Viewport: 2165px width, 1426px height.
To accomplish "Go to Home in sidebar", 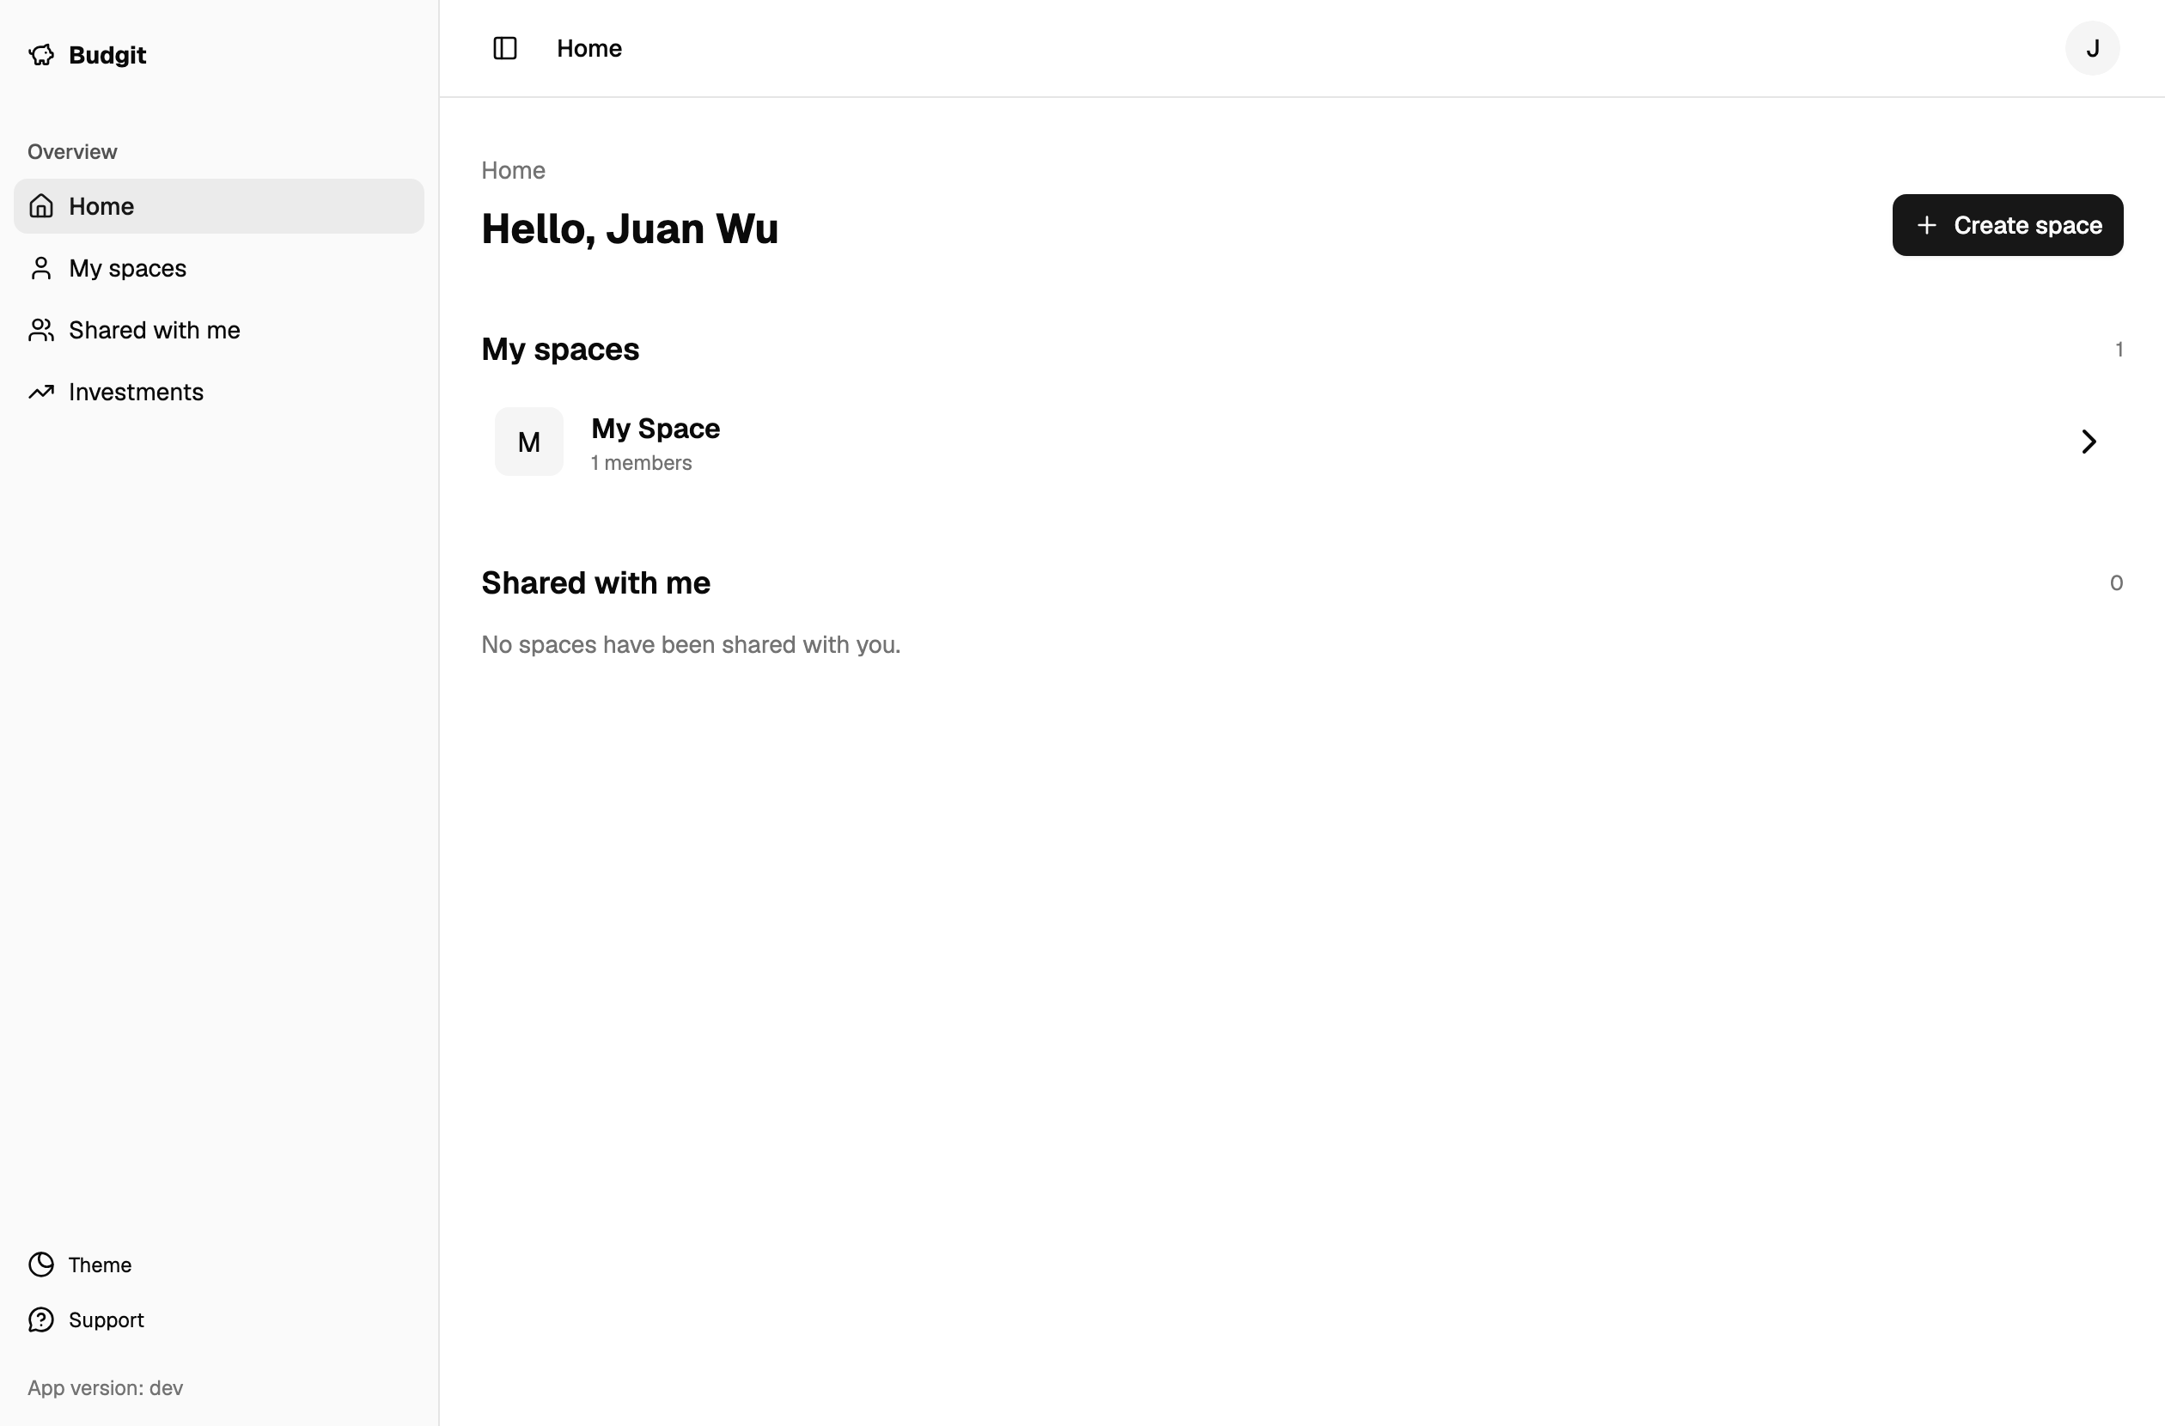I will (218, 206).
